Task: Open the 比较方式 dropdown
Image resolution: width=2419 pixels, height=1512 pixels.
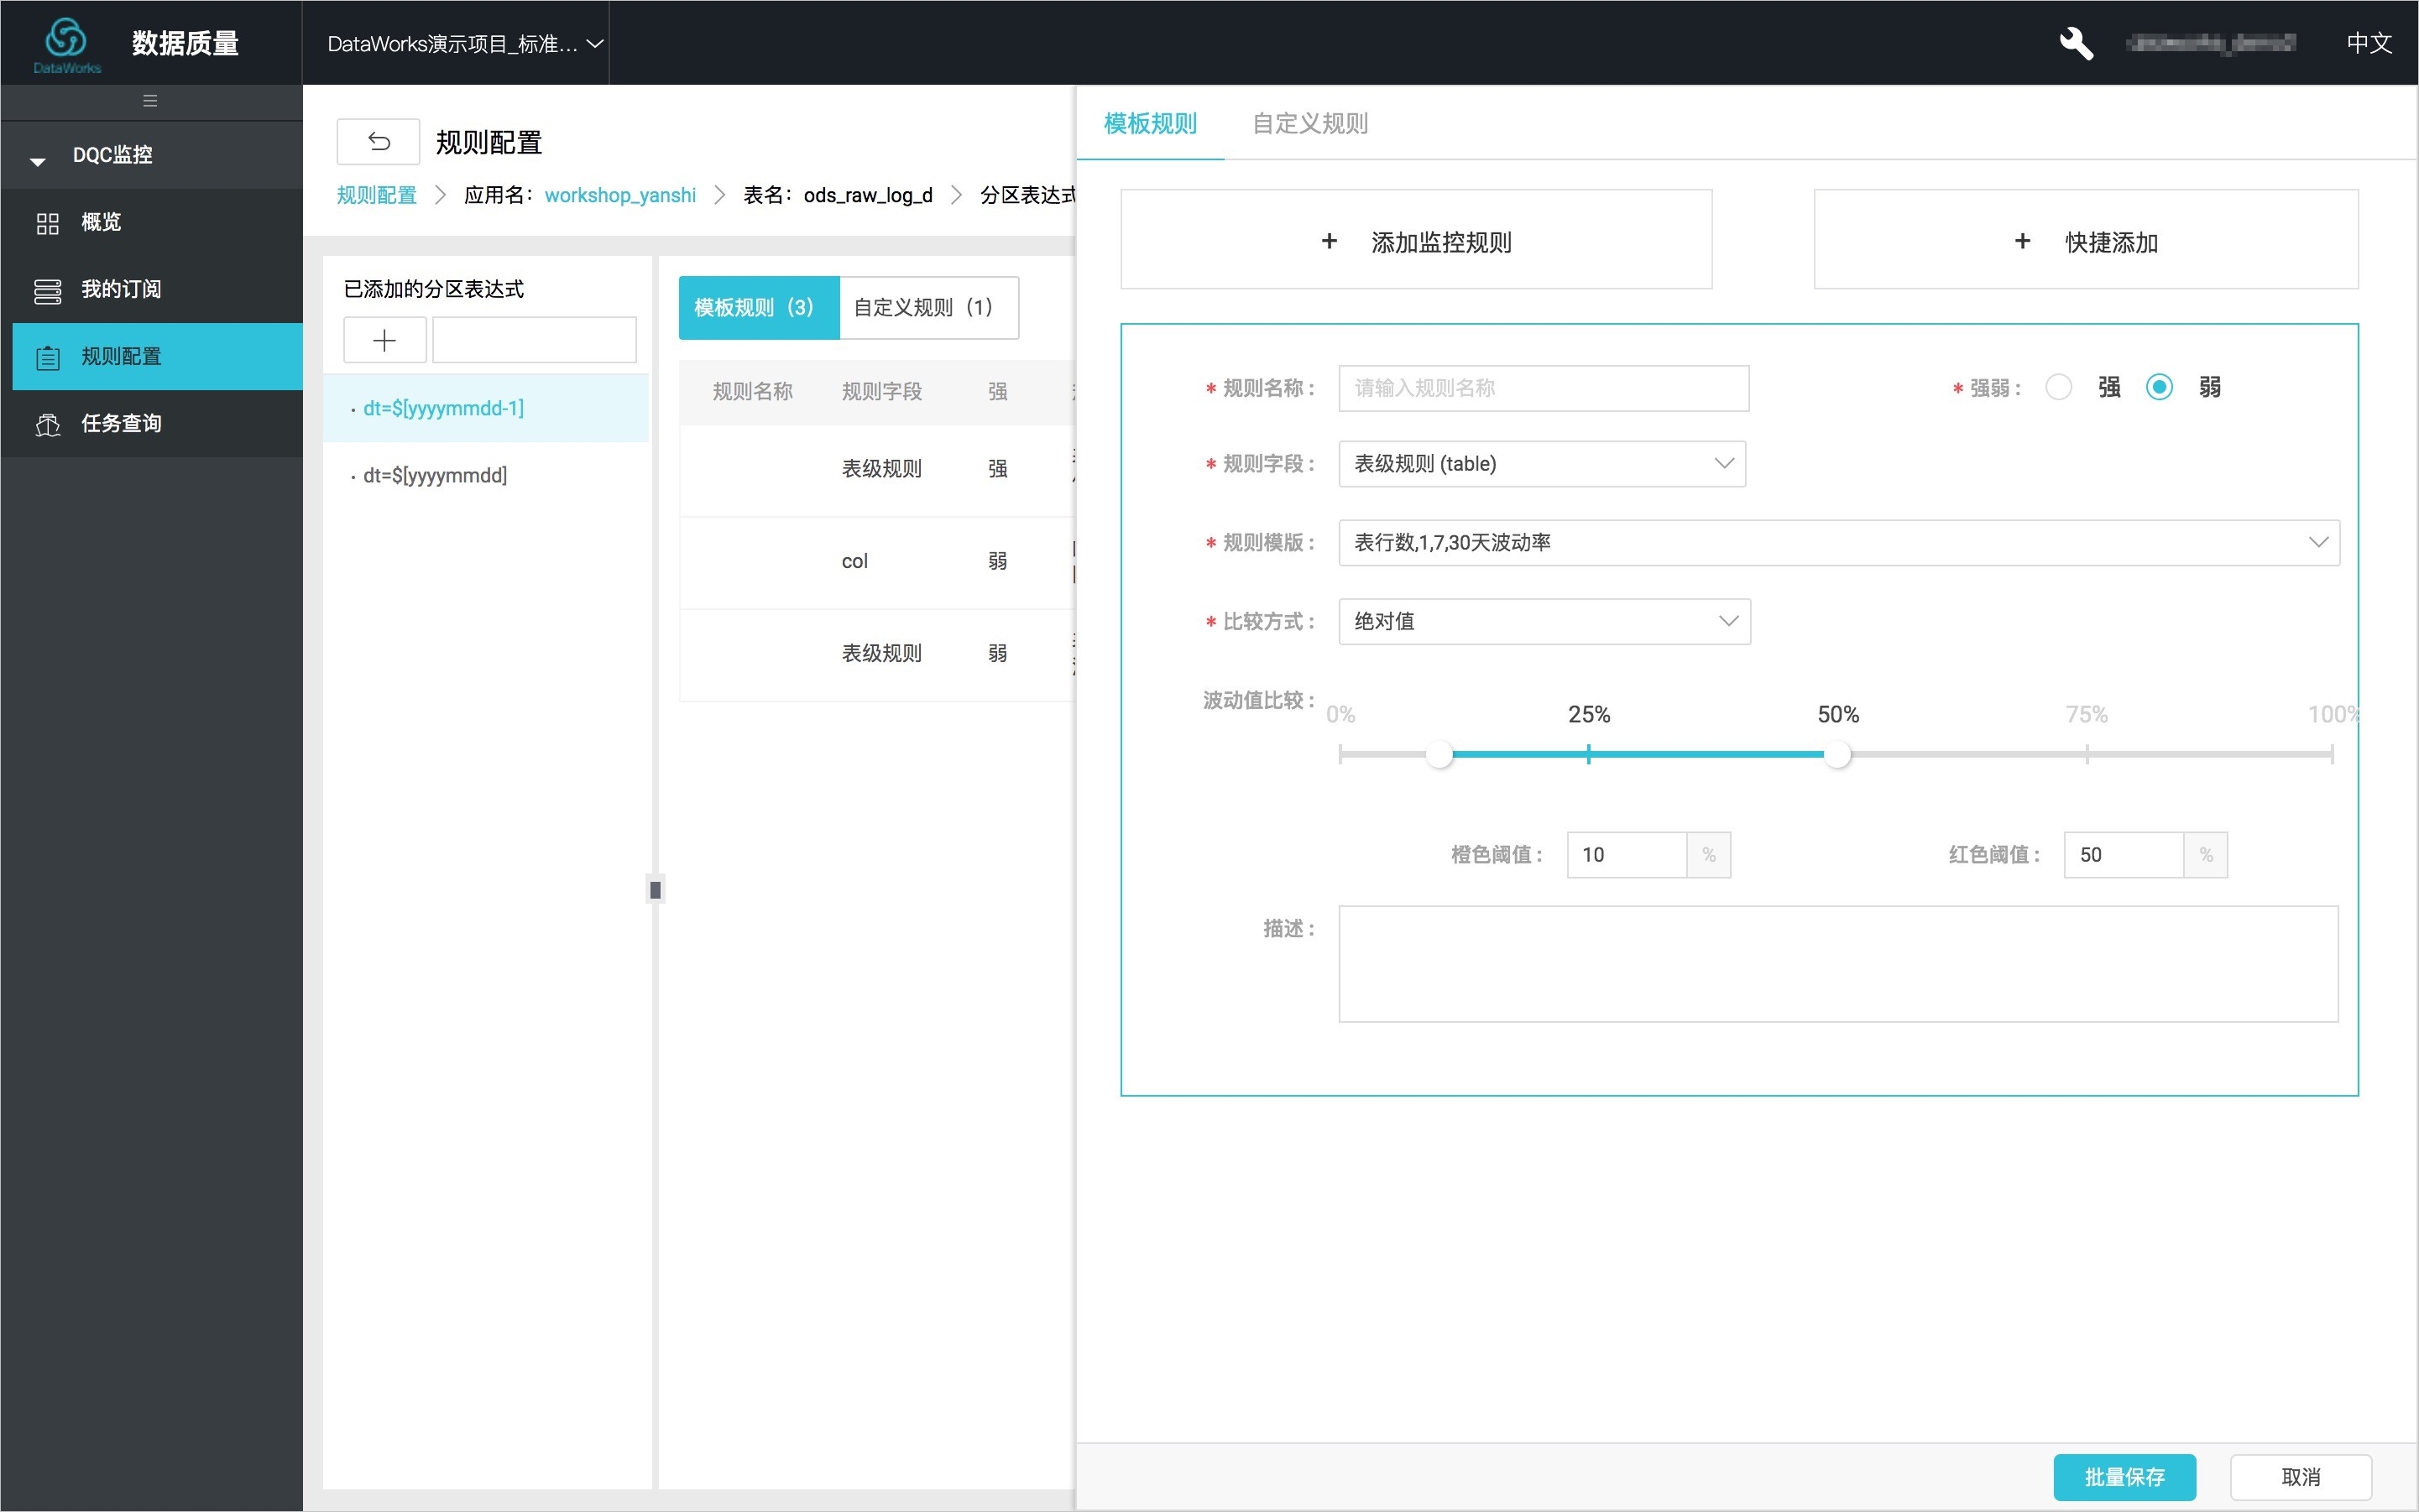Action: tap(1544, 622)
